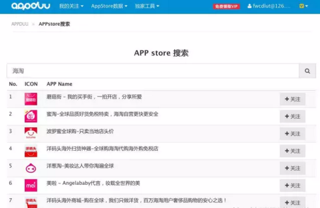Go to APPDUU breadcrumb link
This screenshot has width=320, height=208.
click(x=20, y=24)
